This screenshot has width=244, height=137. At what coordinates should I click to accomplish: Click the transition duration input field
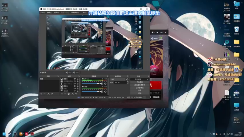pos(120,83)
